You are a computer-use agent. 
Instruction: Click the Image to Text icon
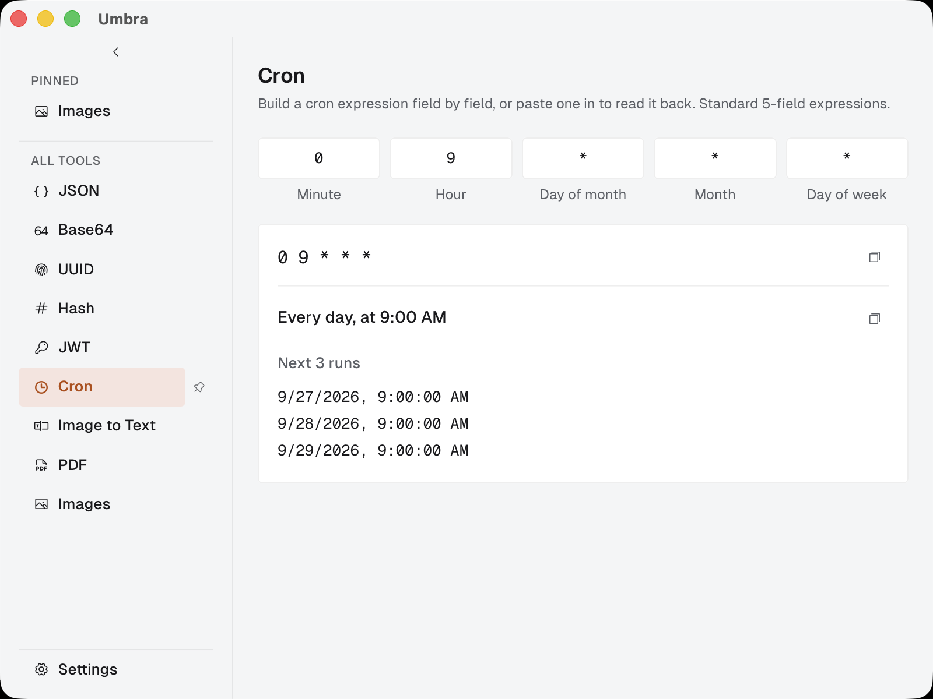click(41, 426)
